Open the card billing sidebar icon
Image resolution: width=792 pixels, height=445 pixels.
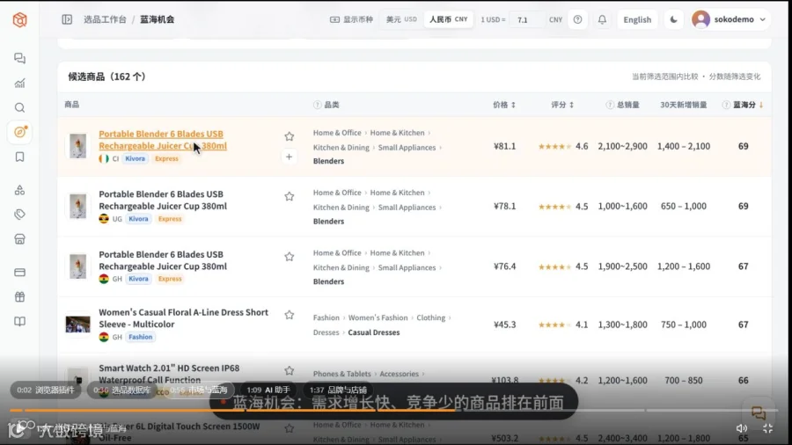click(19, 273)
